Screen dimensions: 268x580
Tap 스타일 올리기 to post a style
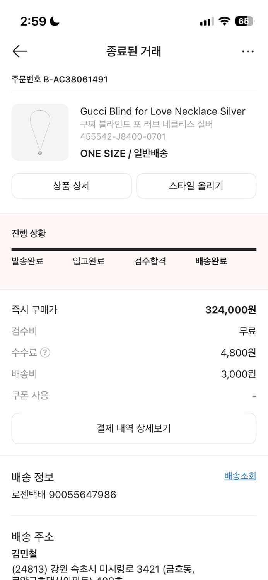(196, 186)
